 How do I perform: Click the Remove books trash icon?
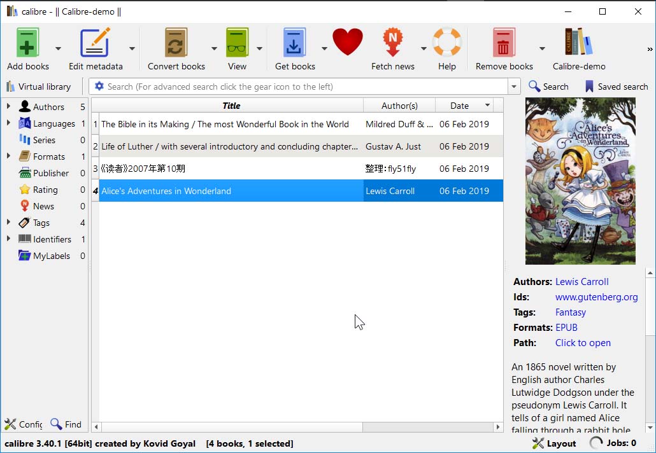tap(504, 42)
